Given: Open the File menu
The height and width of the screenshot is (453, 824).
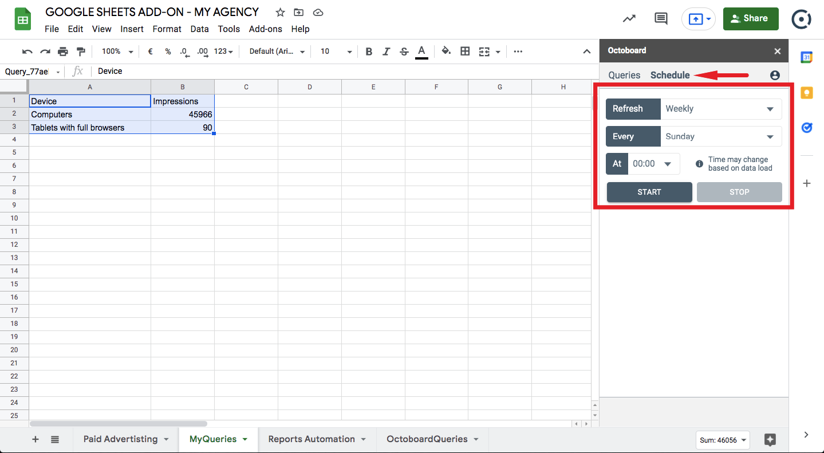Looking at the screenshot, I should (x=52, y=29).
